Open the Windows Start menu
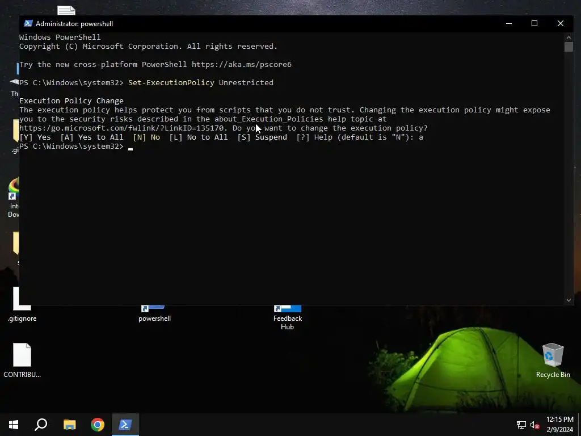Screen dimensions: 581x436 tap(14, 425)
